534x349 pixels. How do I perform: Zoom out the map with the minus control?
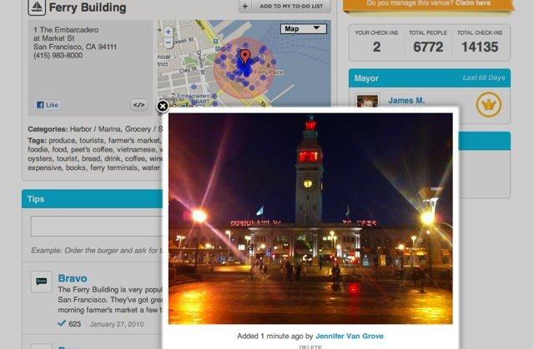[x=168, y=43]
